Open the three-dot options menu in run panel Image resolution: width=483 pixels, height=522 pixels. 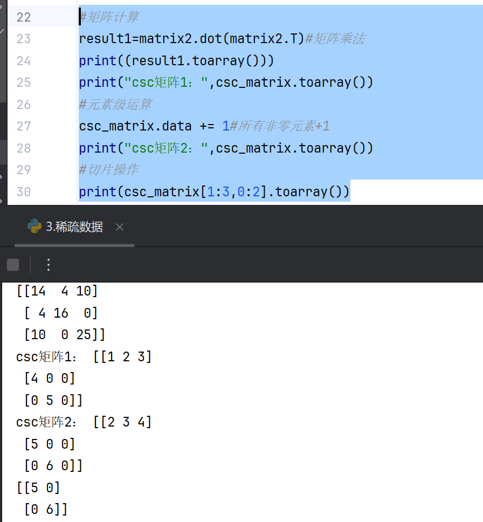[x=48, y=264]
